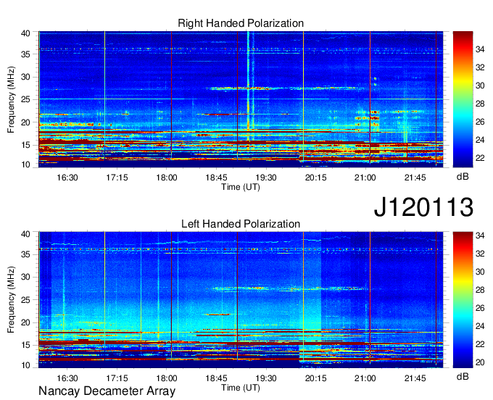
Task: Click 34 dB mark on right-handed color bar
Action: pyautogui.click(x=480, y=49)
